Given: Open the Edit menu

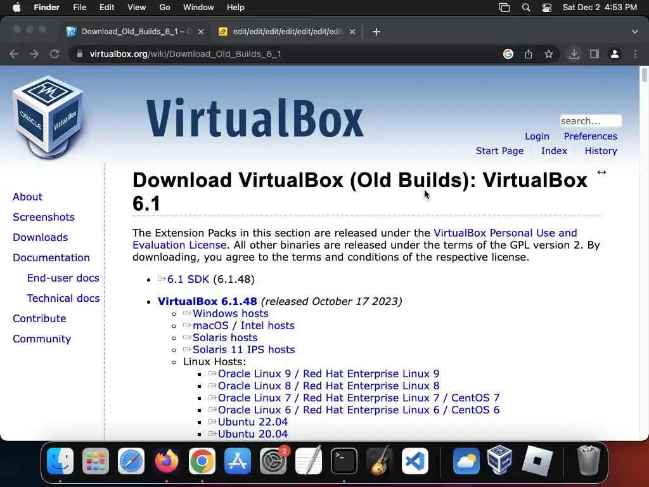Looking at the screenshot, I should click(106, 8).
